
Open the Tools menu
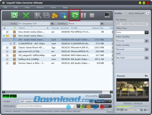coord(53,8)
